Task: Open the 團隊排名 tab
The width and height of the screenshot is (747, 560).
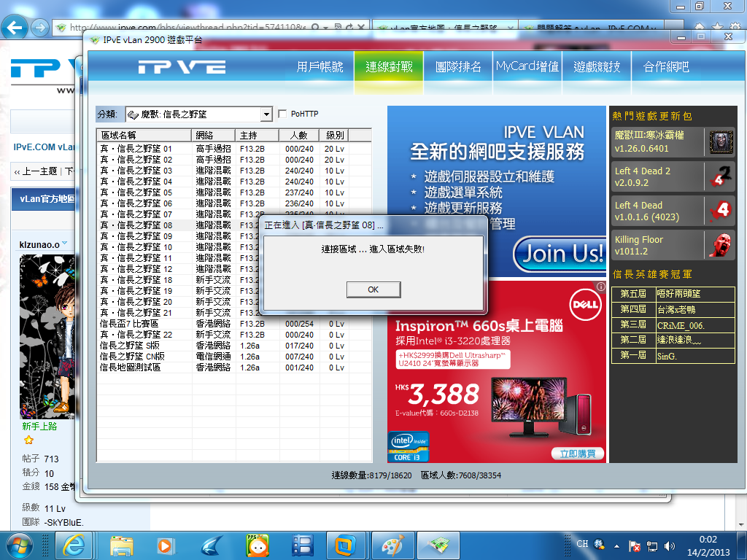Action: [458, 67]
